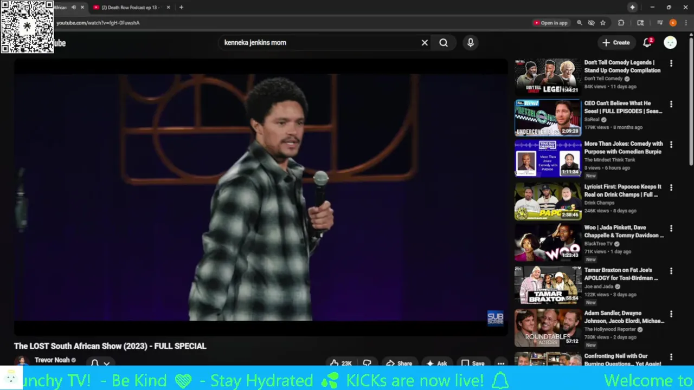Click the address bar URL
This screenshot has height=390, width=694.
[98, 23]
